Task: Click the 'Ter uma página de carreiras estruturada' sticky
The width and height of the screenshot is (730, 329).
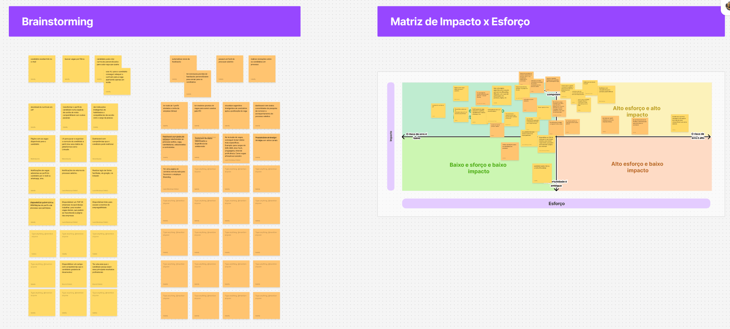Action: click(x=174, y=179)
